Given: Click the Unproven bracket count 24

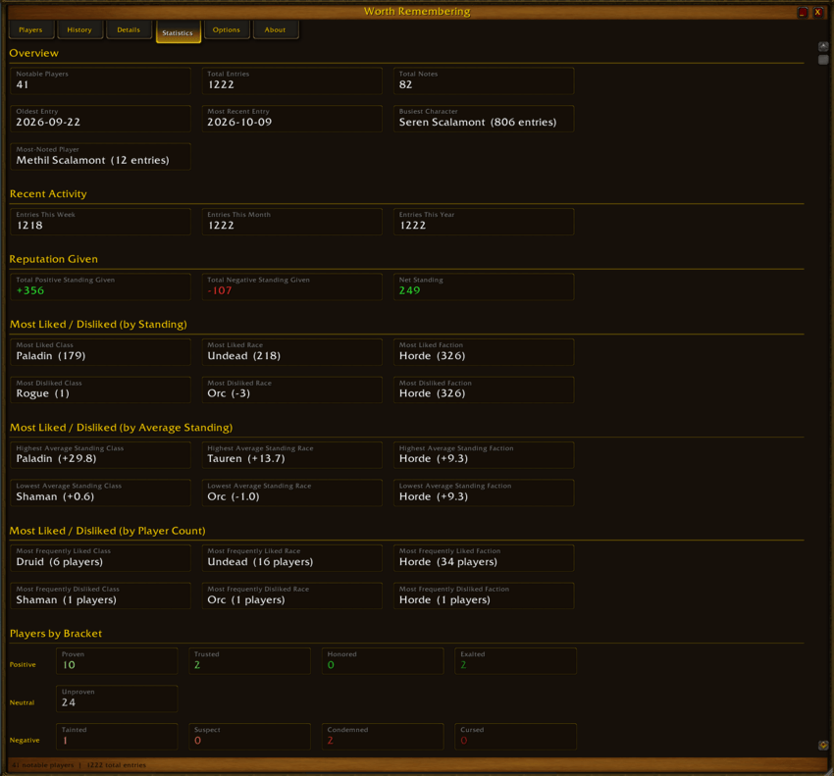Looking at the screenshot, I should coord(69,703).
